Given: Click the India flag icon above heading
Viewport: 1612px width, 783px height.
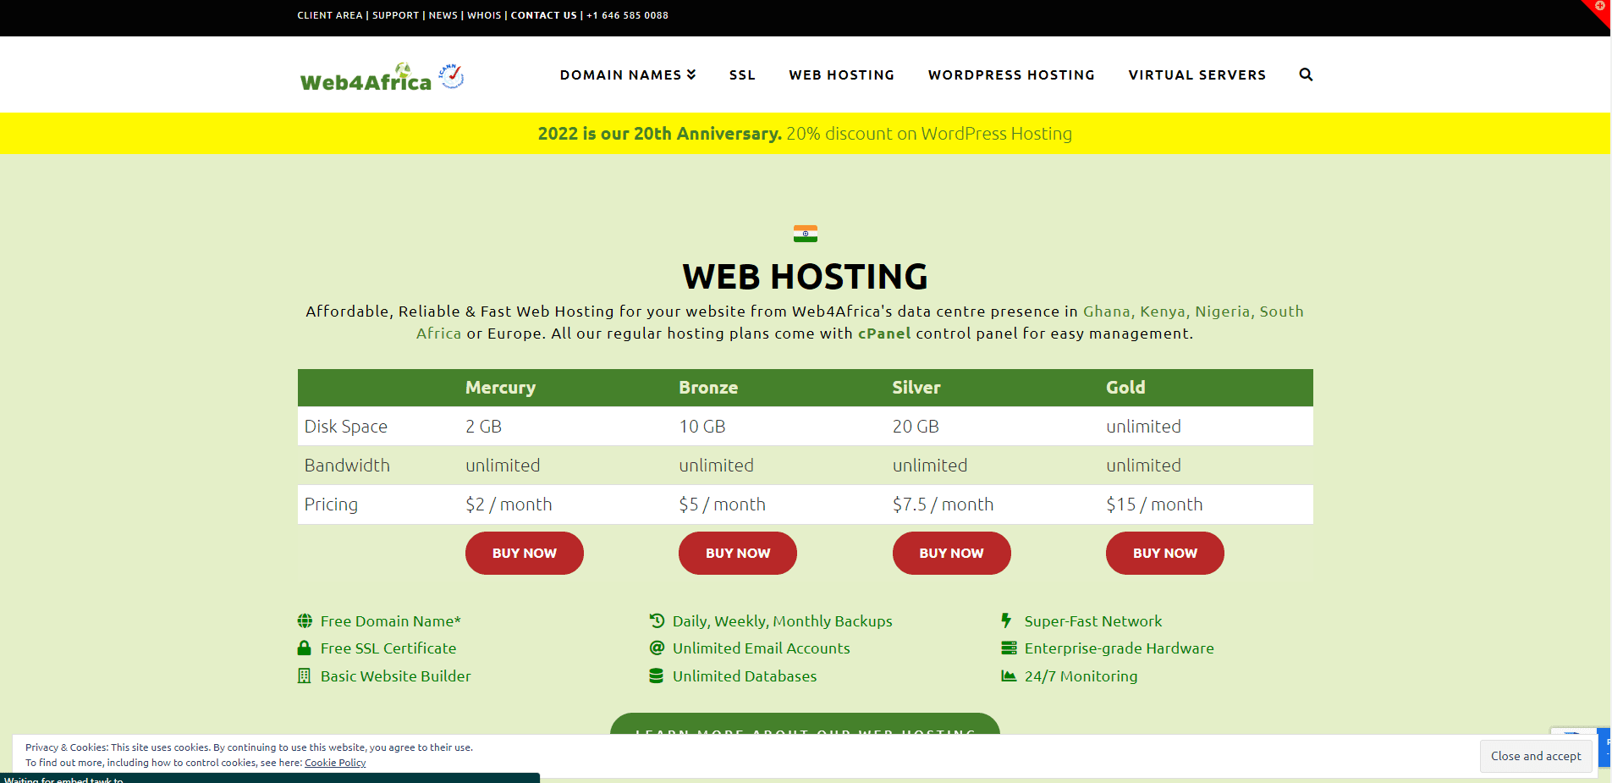Looking at the screenshot, I should (805, 234).
